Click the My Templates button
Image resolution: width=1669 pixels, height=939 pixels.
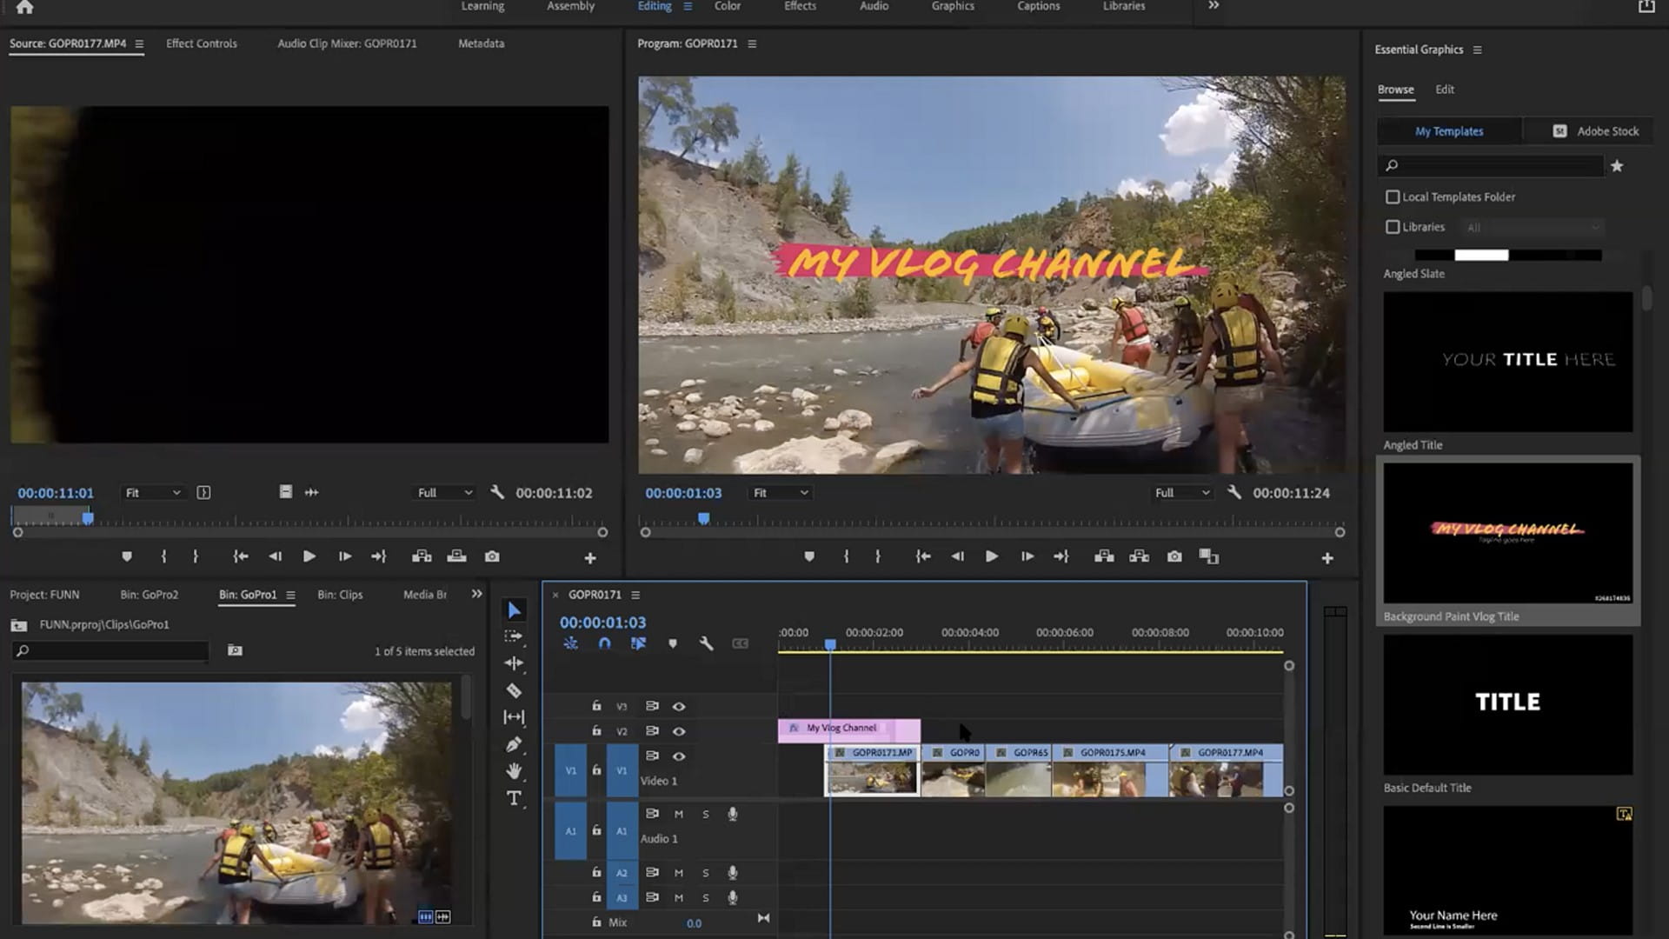(1448, 130)
